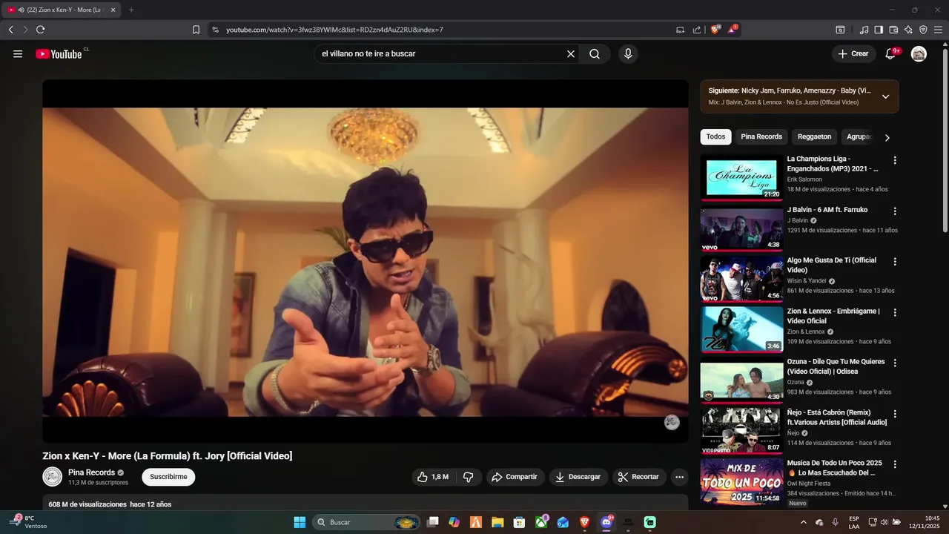Dislike the video with thumbs down

(x=469, y=477)
